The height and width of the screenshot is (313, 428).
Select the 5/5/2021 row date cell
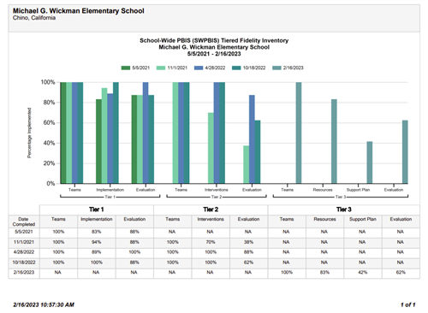(24, 232)
